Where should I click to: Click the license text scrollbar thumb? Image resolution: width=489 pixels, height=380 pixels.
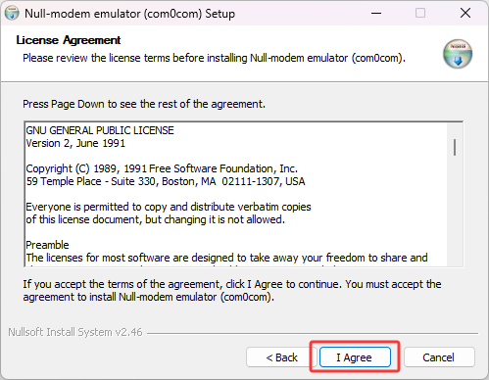tap(455, 147)
